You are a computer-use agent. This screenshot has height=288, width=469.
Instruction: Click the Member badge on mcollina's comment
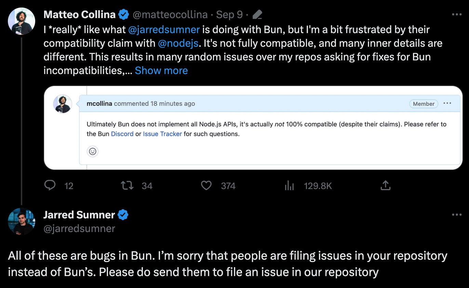[424, 103]
